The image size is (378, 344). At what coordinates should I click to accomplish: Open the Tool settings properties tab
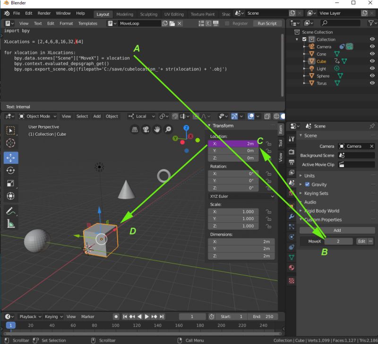click(292, 139)
